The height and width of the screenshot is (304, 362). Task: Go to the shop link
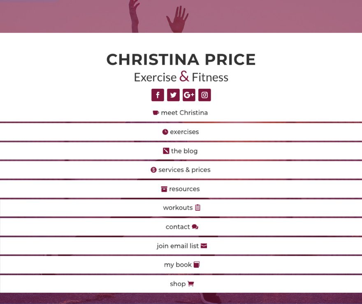(178, 284)
